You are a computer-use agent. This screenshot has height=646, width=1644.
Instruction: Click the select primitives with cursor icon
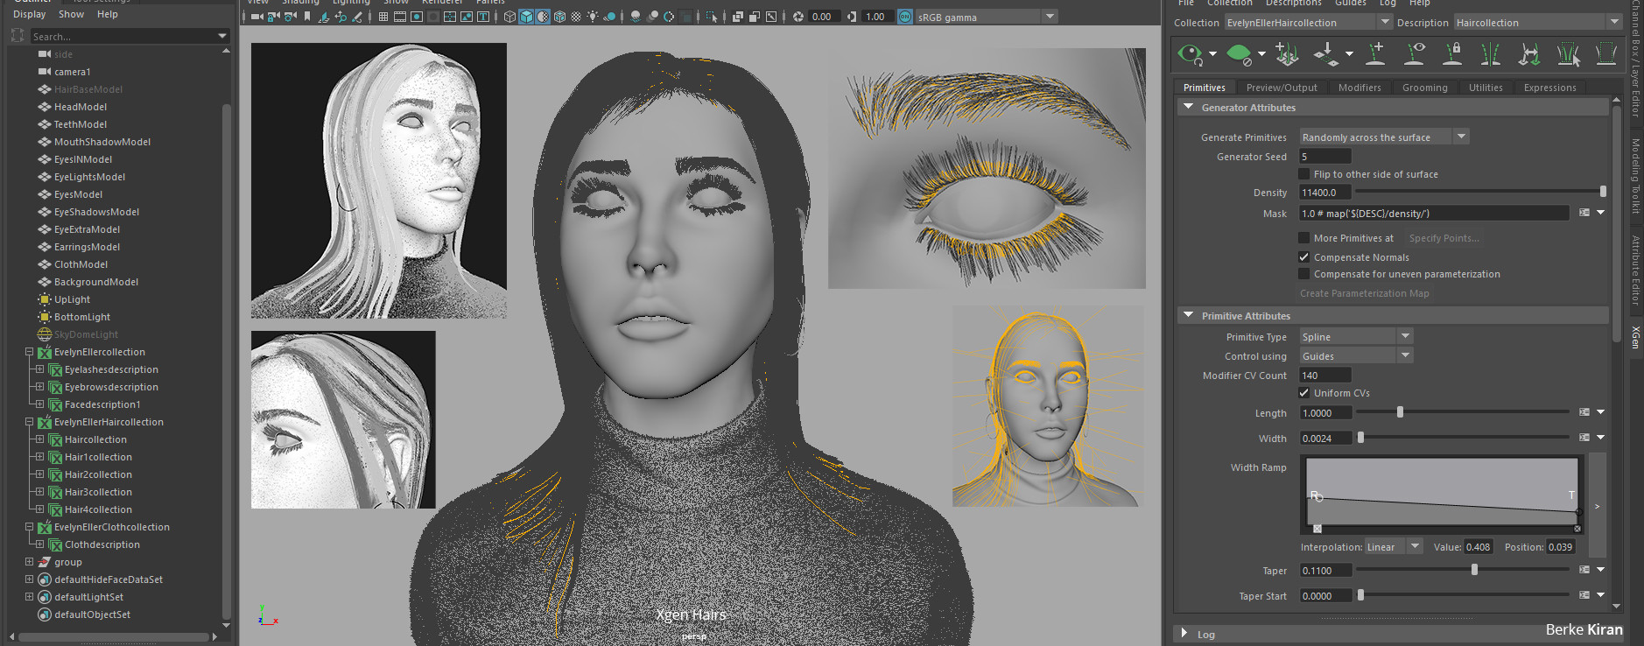coord(1568,54)
